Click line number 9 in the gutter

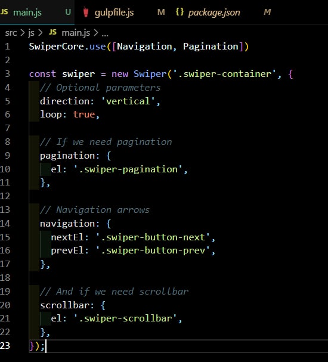pos(7,156)
